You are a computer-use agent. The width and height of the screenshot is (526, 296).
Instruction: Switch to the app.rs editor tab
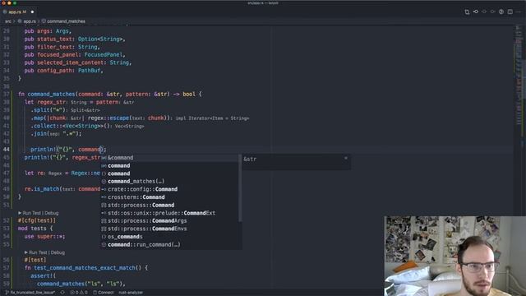[17, 12]
